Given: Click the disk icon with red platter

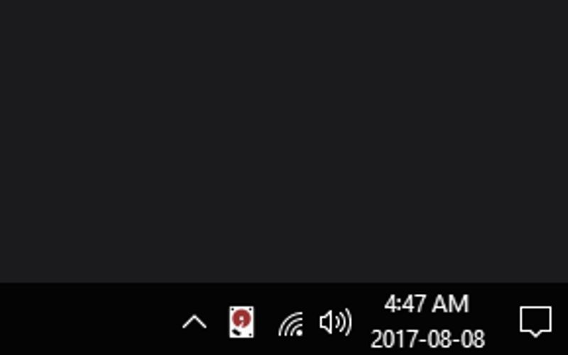Looking at the screenshot, I should click(x=241, y=322).
